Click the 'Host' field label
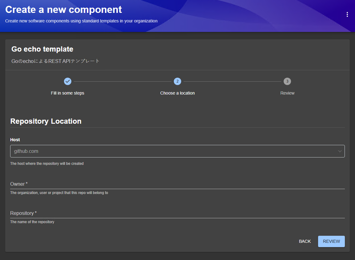Viewport: 355px width, 260px height. coord(15,140)
